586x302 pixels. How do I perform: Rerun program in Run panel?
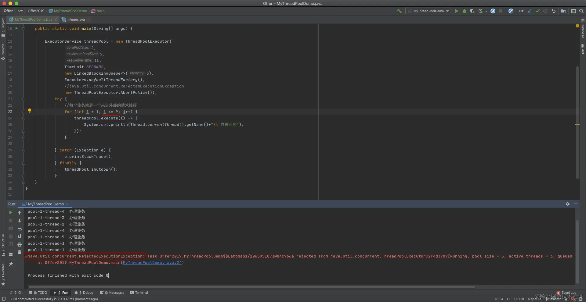point(11,212)
